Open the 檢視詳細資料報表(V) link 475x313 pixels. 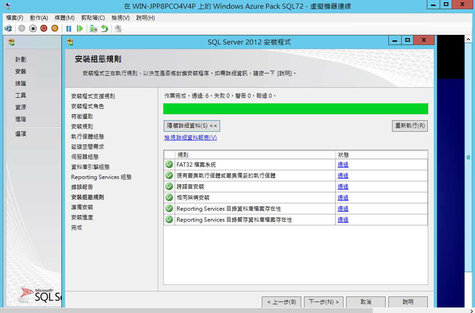191,138
